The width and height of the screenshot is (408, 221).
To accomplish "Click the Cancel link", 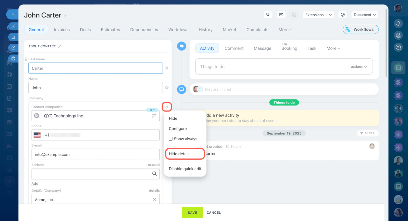I will coord(214,212).
